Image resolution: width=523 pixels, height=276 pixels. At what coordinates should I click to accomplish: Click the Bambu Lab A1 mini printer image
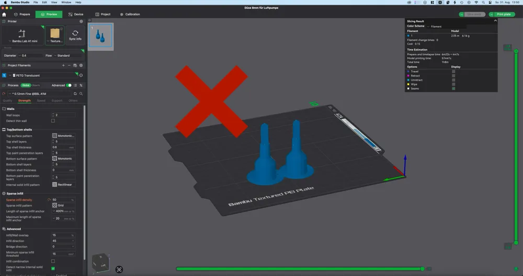(x=22, y=33)
